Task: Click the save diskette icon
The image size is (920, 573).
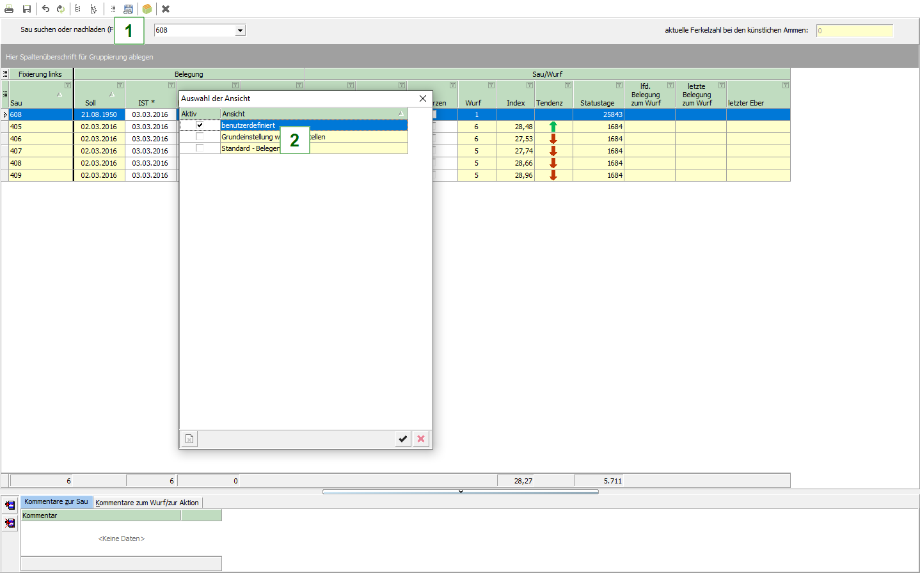Action: pos(27,9)
